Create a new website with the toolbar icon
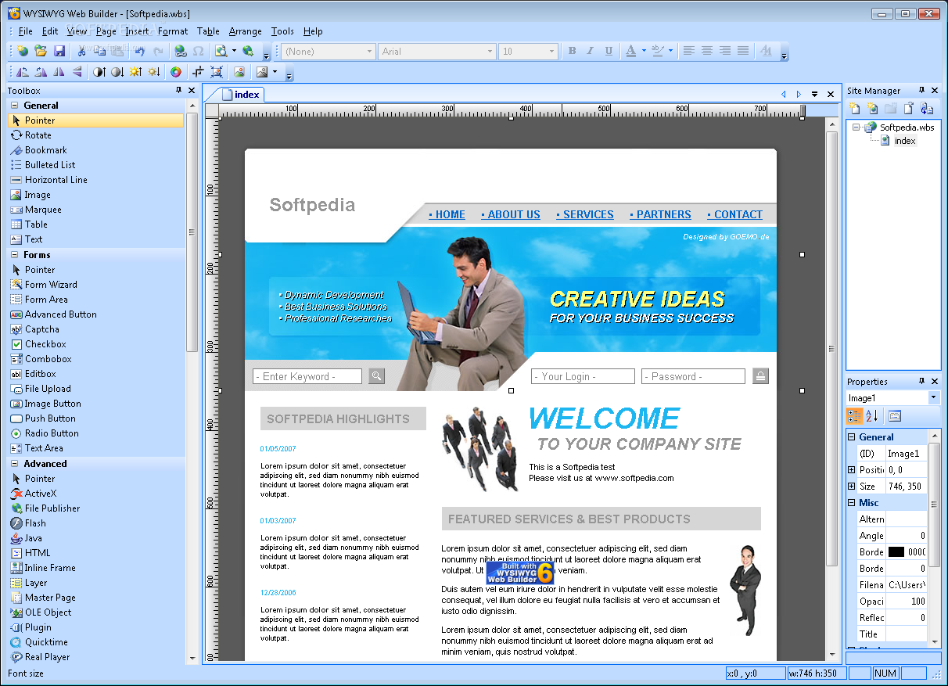The width and height of the screenshot is (948, 686). (23, 51)
